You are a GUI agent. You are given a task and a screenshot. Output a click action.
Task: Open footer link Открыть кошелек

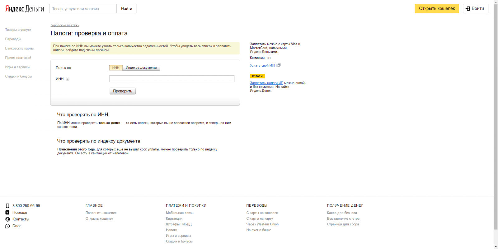tap(99, 219)
